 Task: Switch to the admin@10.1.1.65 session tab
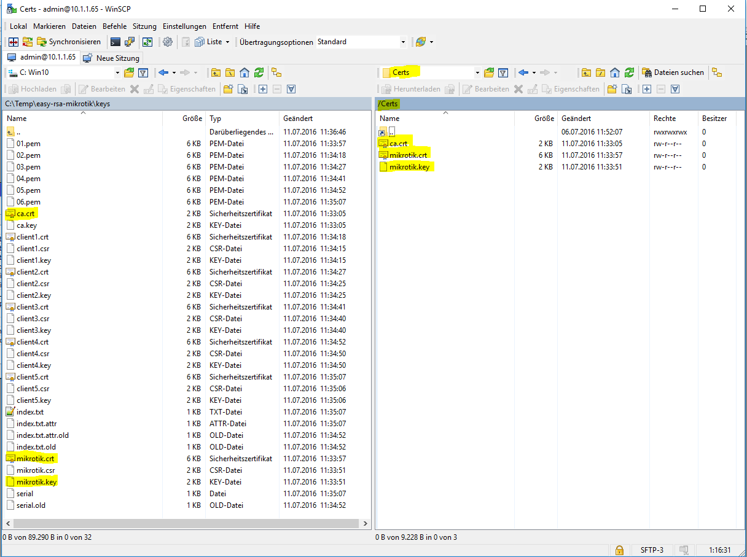pos(42,57)
